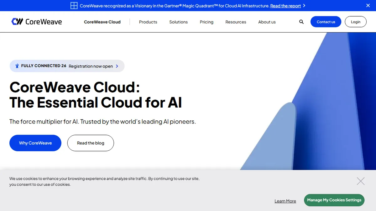376x211 pixels.
Task: Open site search magnifier icon
Action: [x=301, y=22]
